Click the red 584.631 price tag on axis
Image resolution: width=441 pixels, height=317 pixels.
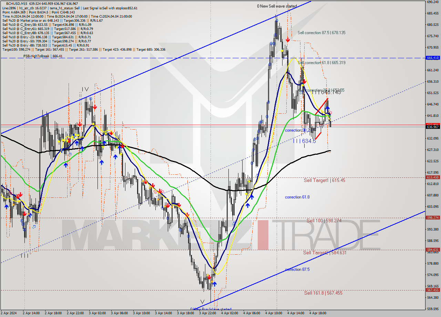(433, 250)
